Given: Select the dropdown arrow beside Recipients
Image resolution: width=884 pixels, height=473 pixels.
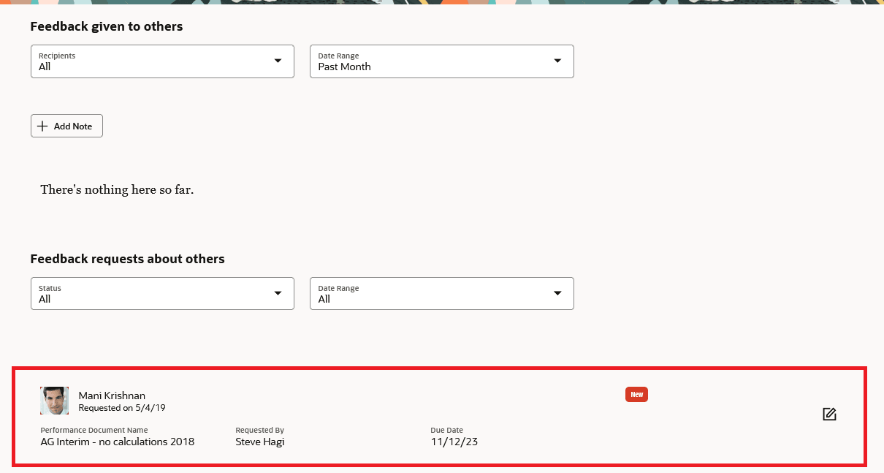Looking at the screenshot, I should click(x=278, y=61).
